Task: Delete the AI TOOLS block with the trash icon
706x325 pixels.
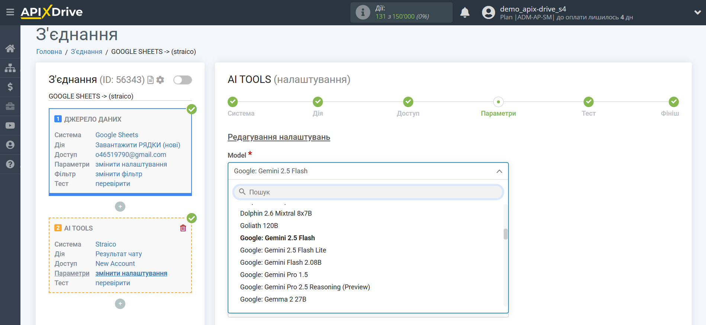Action: point(183,228)
